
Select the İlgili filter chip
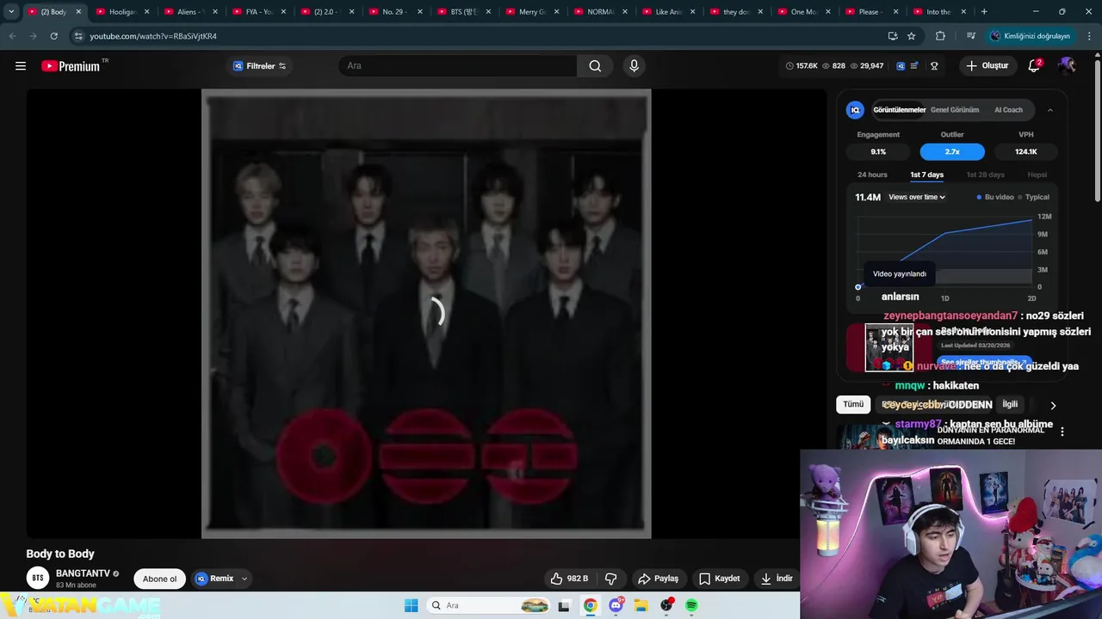(1010, 404)
